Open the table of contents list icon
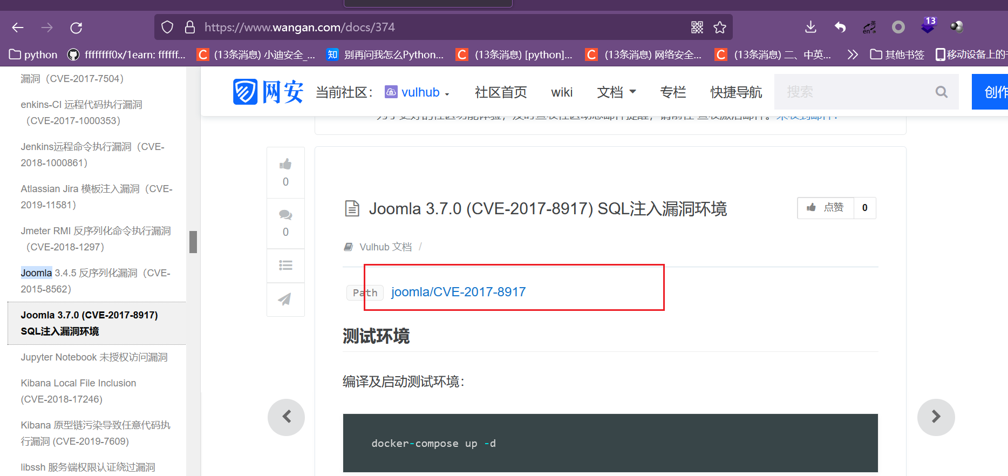 pos(285,265)
